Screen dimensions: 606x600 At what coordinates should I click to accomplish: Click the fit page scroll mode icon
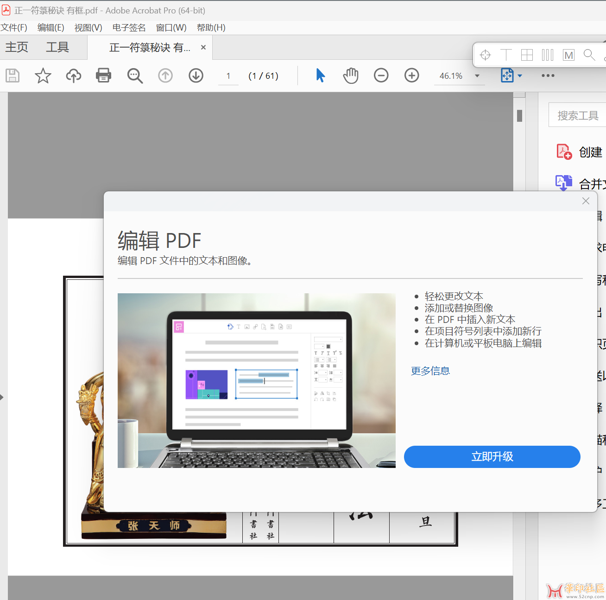507,75
